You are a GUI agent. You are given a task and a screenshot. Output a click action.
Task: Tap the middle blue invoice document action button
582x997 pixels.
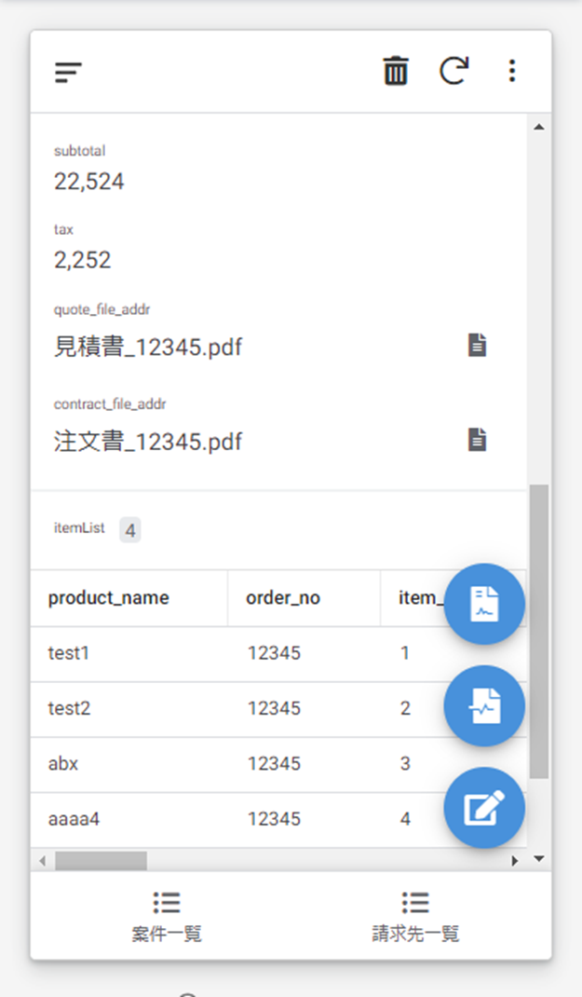point(485,706)
